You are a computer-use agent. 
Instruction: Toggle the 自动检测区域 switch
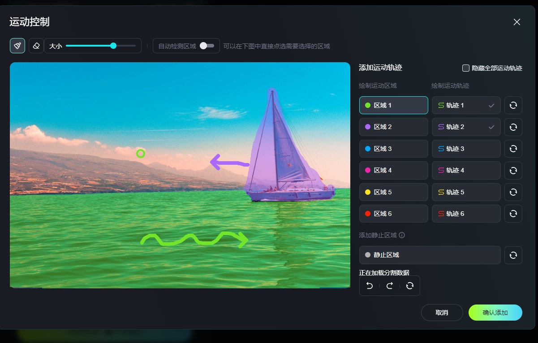207,46
